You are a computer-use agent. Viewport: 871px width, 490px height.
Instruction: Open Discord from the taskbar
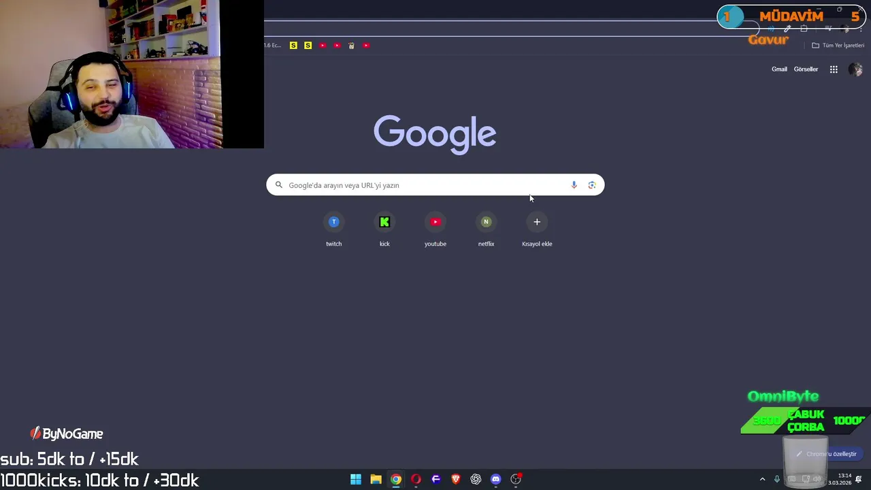pos(496,479)
